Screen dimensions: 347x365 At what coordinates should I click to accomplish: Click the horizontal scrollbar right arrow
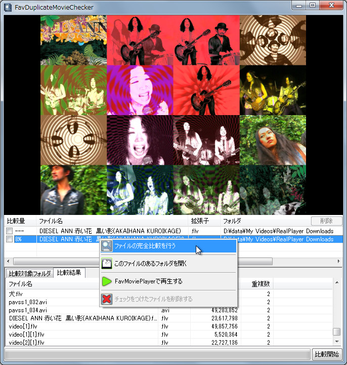click(x=338, y=261)
